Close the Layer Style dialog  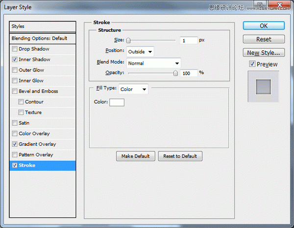point(280,5)
